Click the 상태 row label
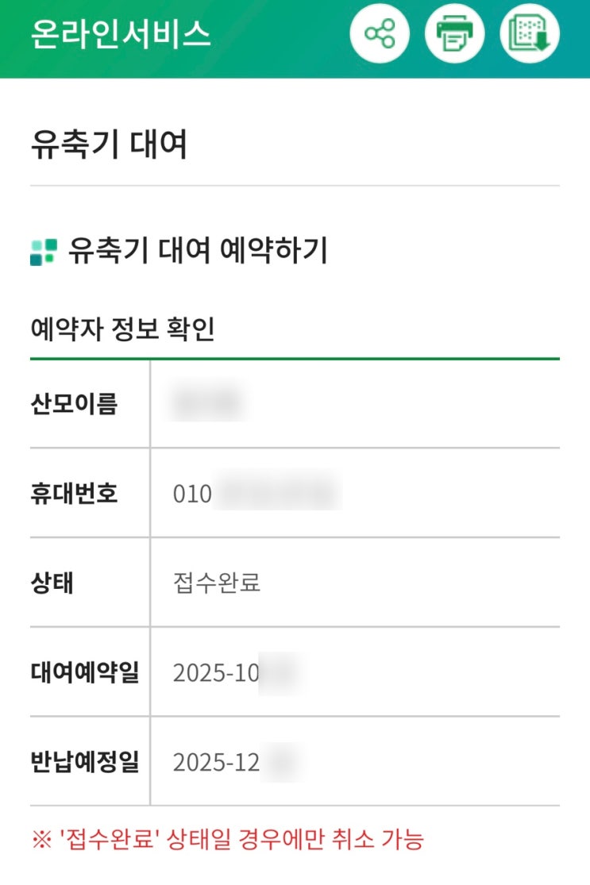Image resolution: width=590 pixels, height=885 pixels. pos(52,583)
